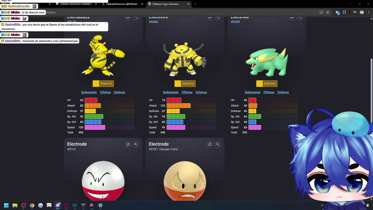Screen dimensions: 373x210
Task: Open Defense link under Electabuzz
Action: [x=119, y=92]
